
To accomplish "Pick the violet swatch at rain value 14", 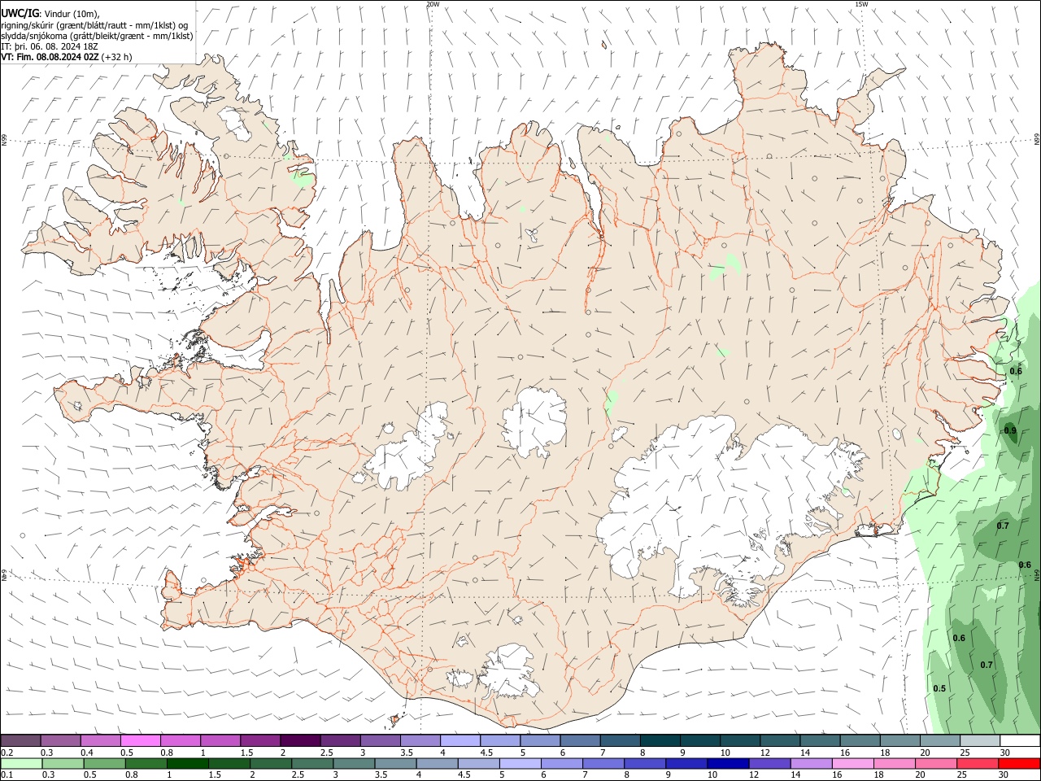I will click(x=811, y=763).
